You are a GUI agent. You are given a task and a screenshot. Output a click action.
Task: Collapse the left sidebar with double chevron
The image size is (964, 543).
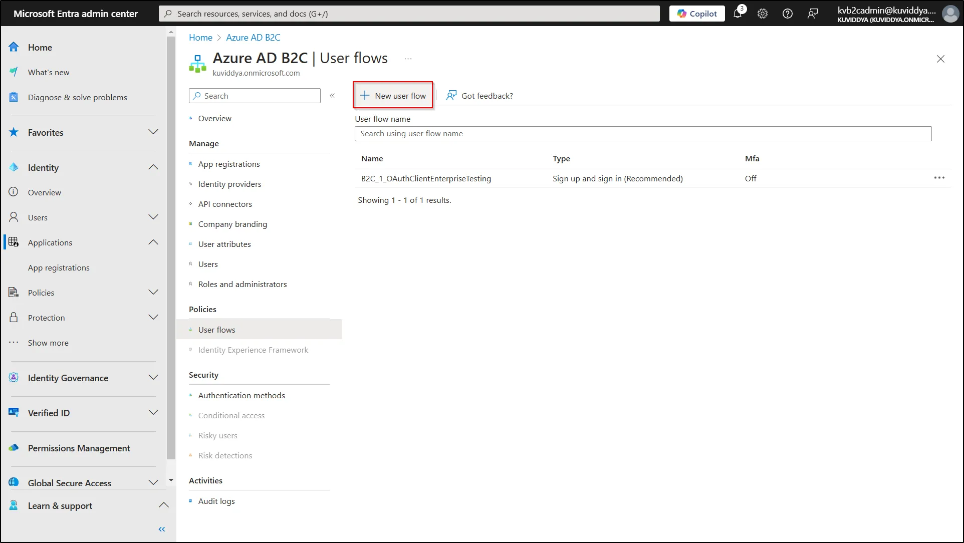[162, 529]
